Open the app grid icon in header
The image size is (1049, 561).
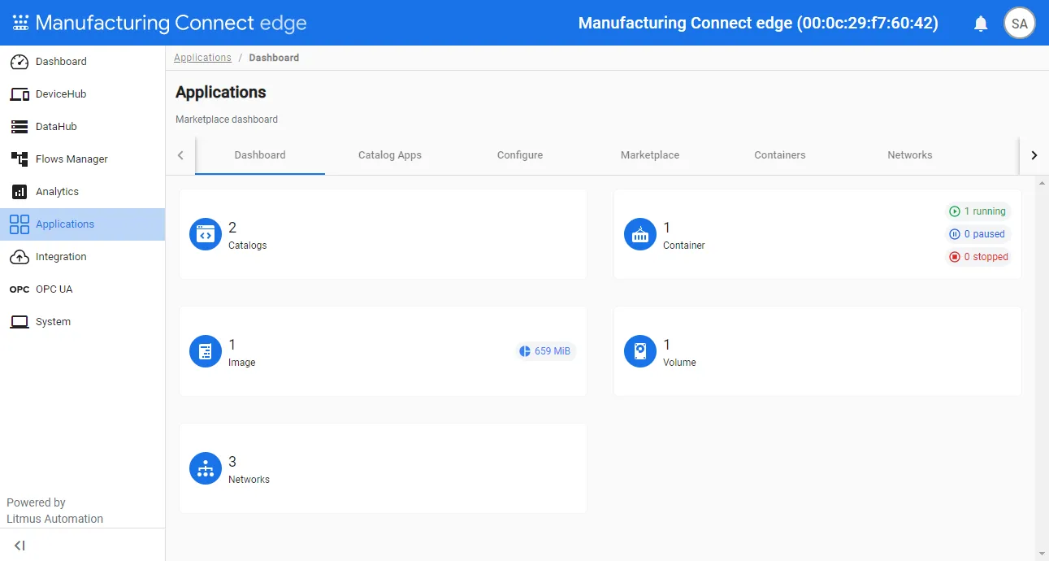click(x=20, y=23)
